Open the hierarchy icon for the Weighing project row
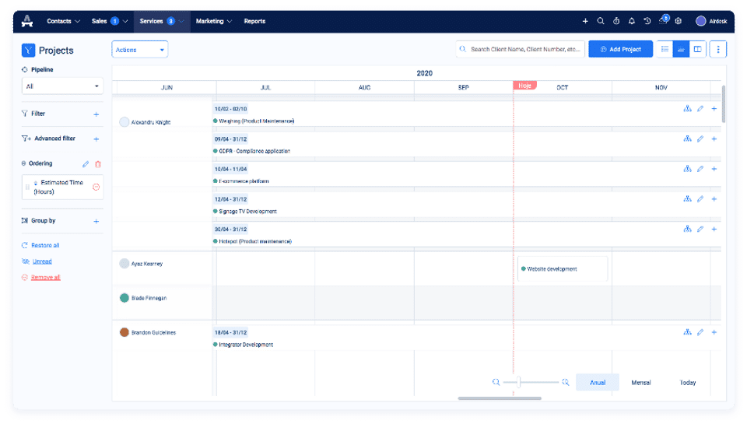The height and width of the screenshot is (424, 747). (687, 109)
